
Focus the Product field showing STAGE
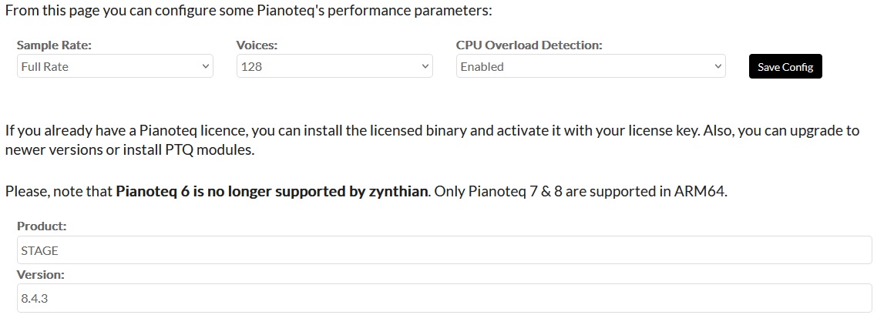click(x=445, y=250)
